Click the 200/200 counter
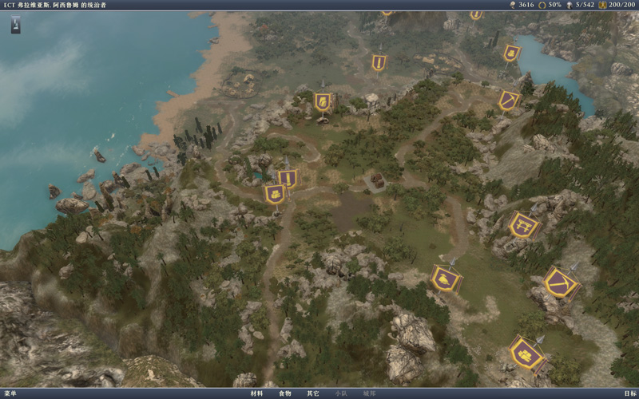The image size is (639, 399). 622,5
